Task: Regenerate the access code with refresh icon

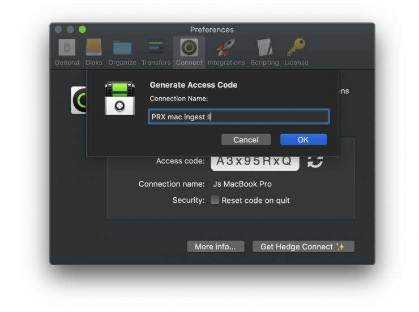Action: pos(315,161)
